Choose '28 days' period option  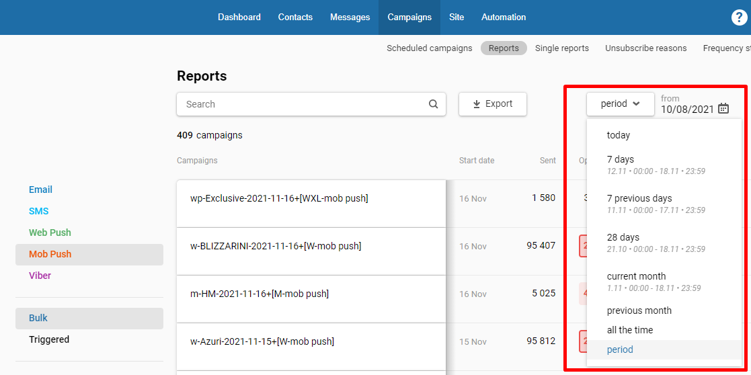tap(664, 243)
